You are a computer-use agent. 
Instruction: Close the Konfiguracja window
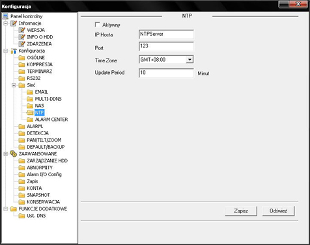click(x=298, y=4)
